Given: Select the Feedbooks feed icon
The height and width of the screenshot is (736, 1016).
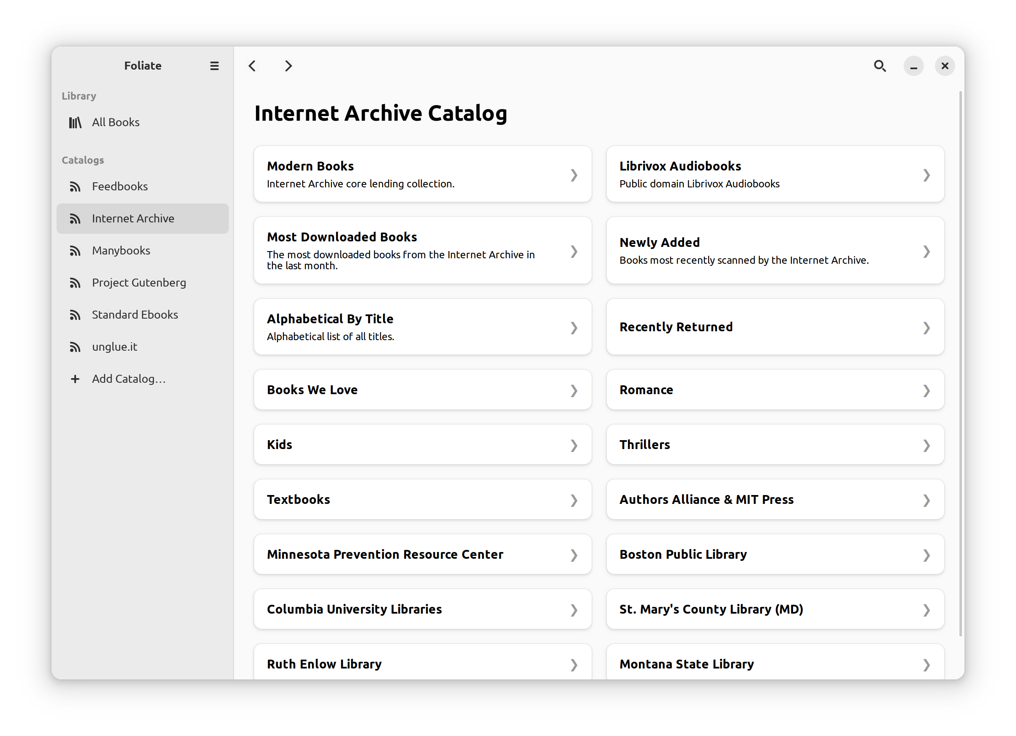Looking at the screenshot, I should [74, 186].
